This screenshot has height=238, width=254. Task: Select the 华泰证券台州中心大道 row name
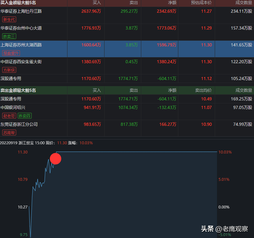pyautogui.click(x=21, y=28)
